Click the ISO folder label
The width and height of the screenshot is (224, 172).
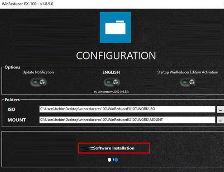[11, 109]
